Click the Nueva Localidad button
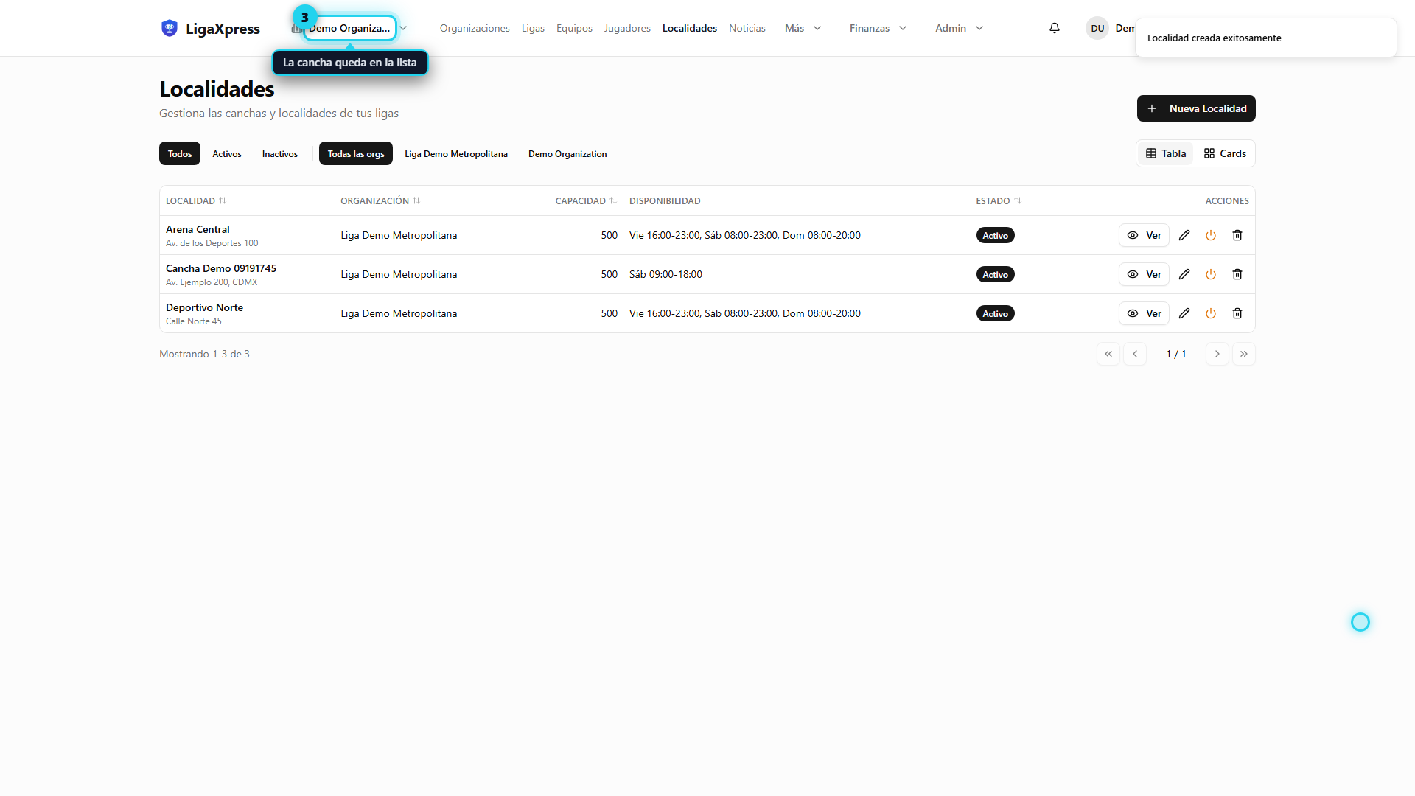This screenshot has height=796, width=1415. [x=1196, y=108]
